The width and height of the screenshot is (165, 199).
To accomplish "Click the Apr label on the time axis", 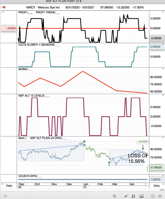I will [132, 184].
